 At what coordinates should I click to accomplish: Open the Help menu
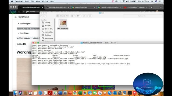click(x=52, y=1)
